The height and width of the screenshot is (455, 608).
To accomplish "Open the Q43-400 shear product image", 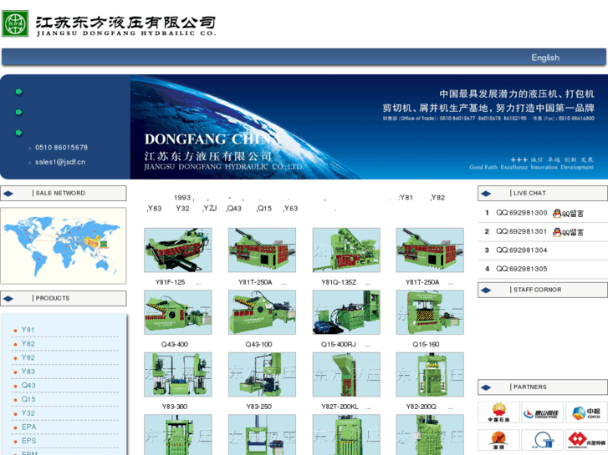I will click(178, 312).
